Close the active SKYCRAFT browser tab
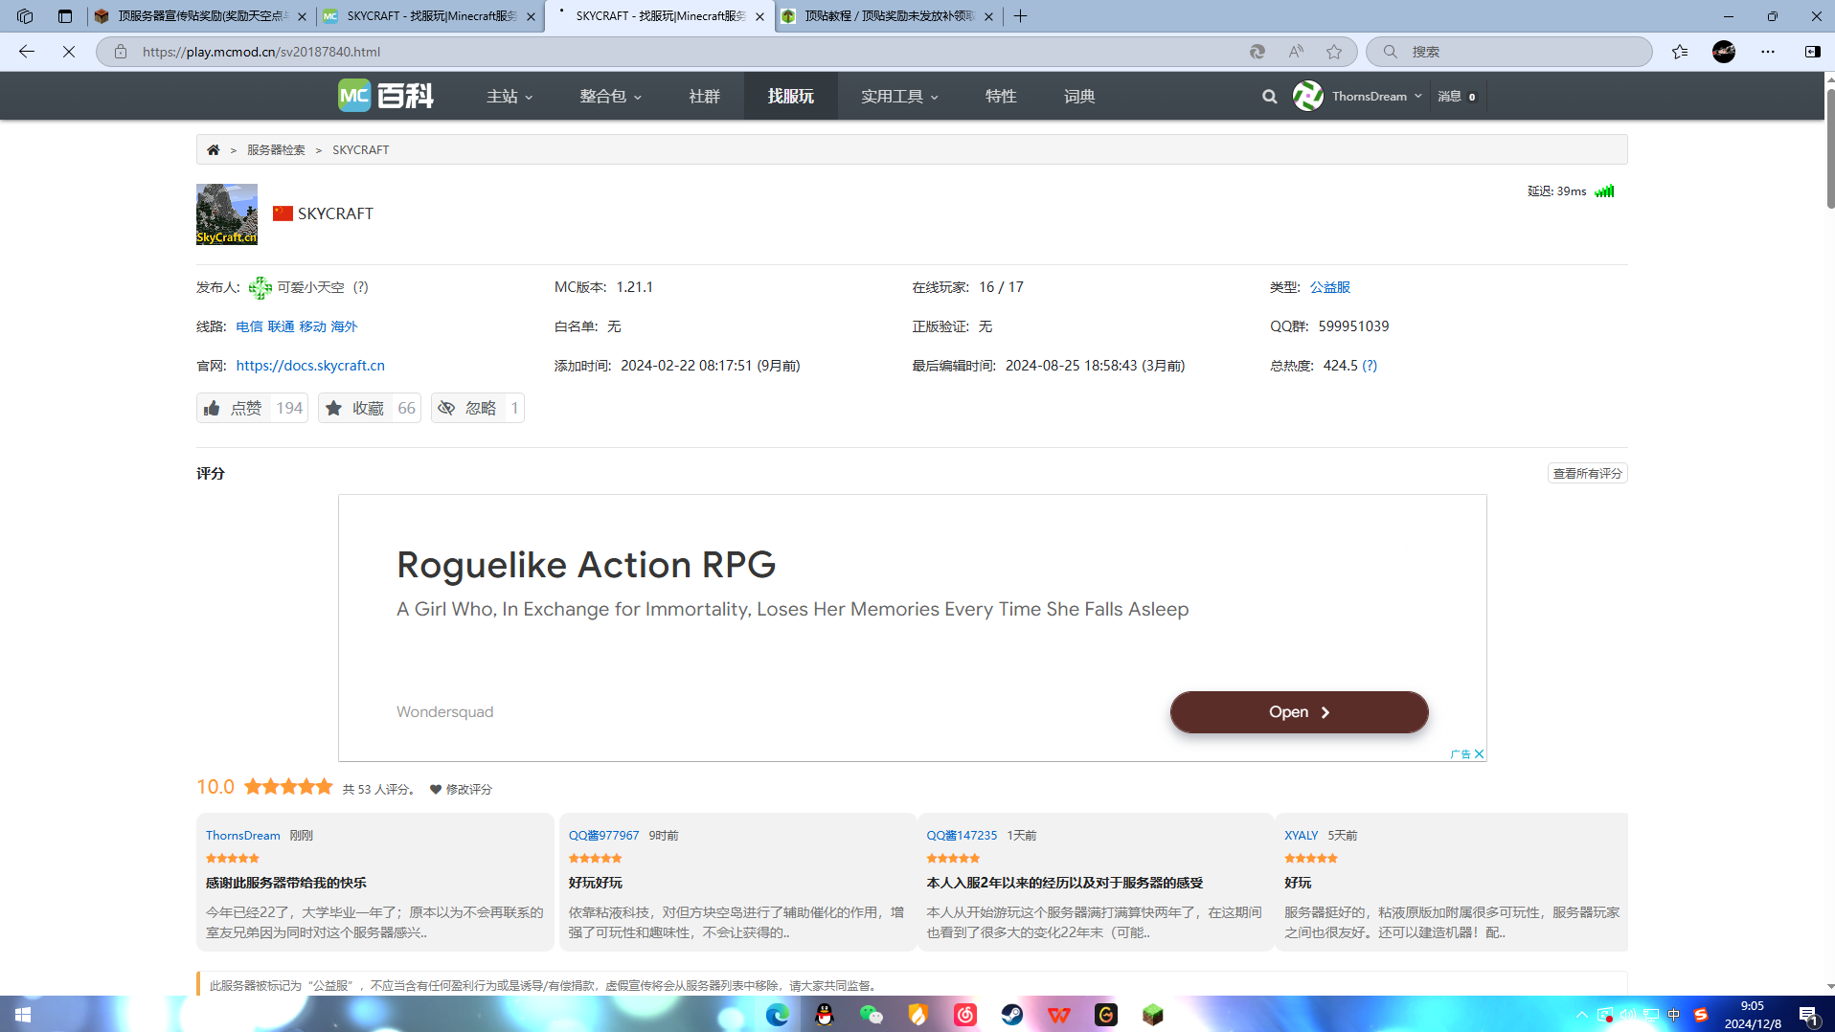The width and height of the screenshot is (1835, 1032). [x=759, y=16]
